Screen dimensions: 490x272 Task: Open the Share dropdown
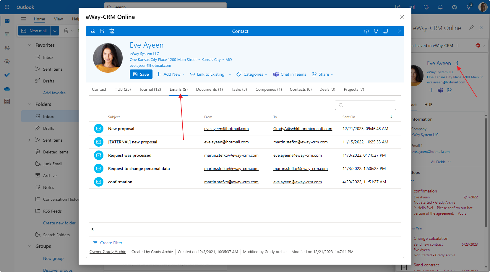(323, 74)
